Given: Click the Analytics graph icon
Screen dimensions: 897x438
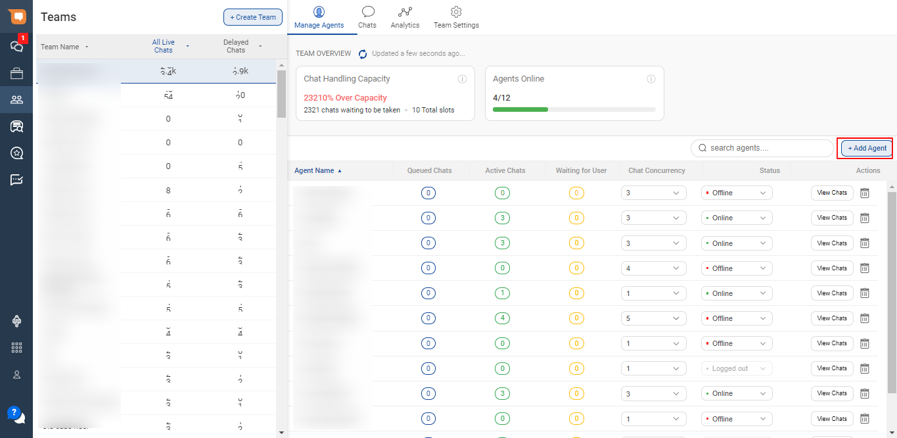Looking at the screenshot, I should point(405,12).
